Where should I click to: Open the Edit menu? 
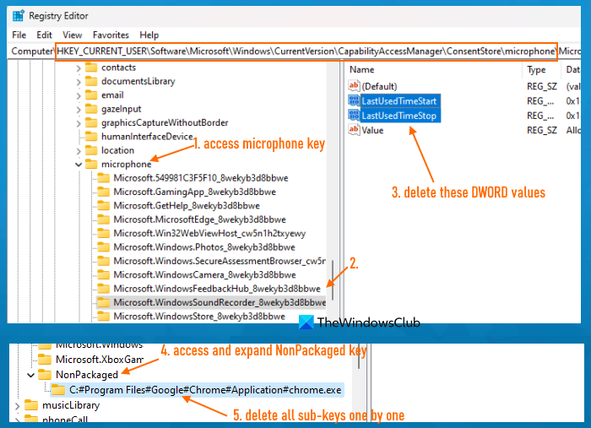tap(44, 35)
